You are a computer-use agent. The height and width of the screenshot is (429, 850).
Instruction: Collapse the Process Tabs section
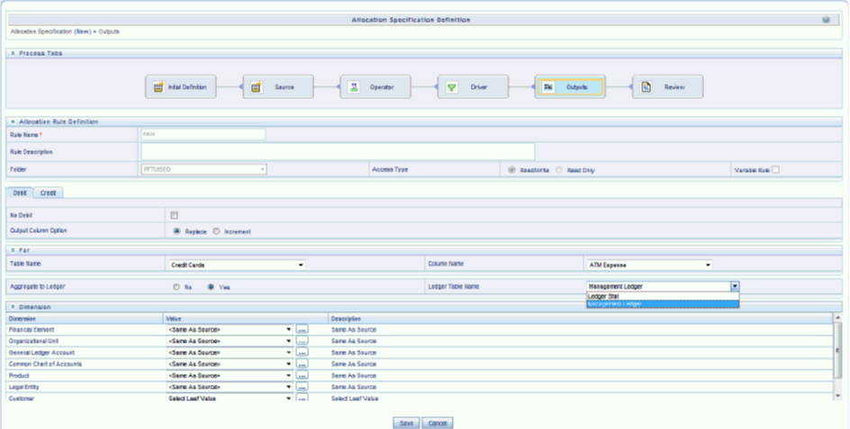click(13, 54)
